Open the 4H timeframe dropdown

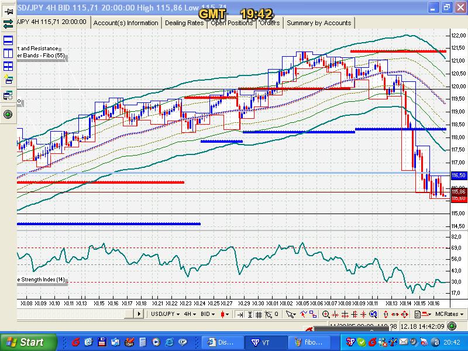coord(190,314)
